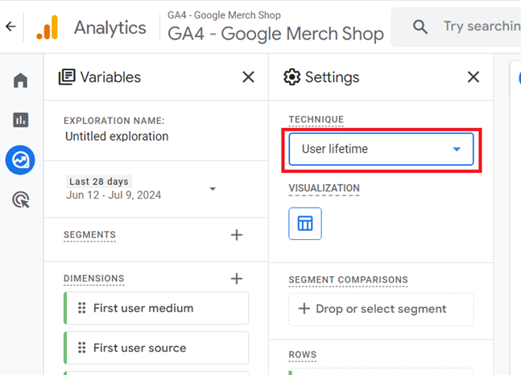Click the back arrow in header

point(10,27)
